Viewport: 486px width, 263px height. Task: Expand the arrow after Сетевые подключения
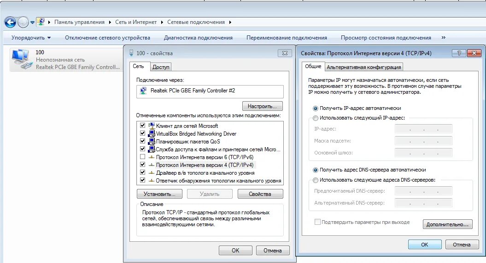[x=230, y=22]
